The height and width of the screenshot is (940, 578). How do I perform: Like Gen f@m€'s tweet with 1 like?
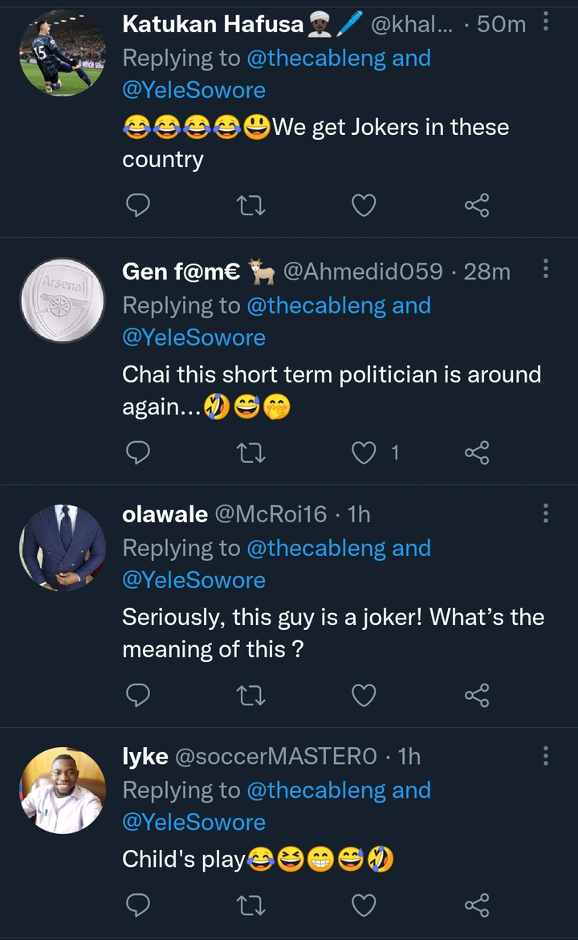point(364,454)
